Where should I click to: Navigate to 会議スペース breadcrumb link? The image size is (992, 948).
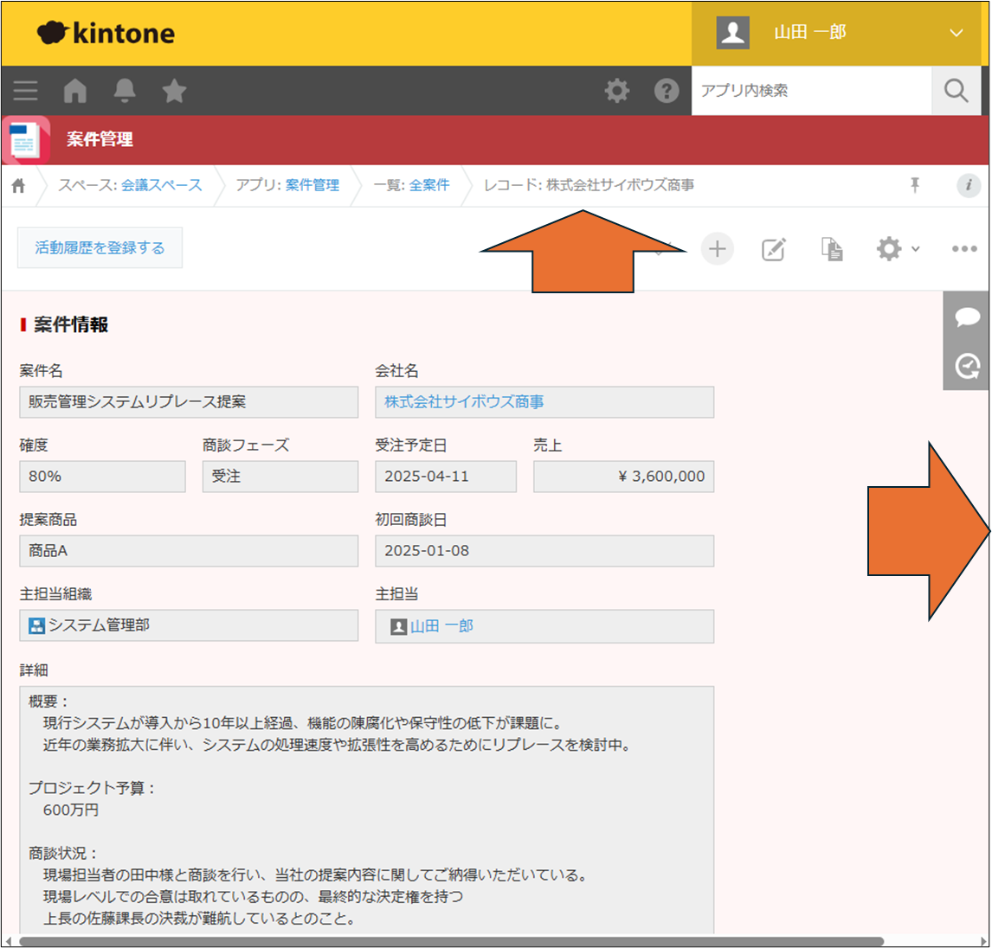point(161,185)
